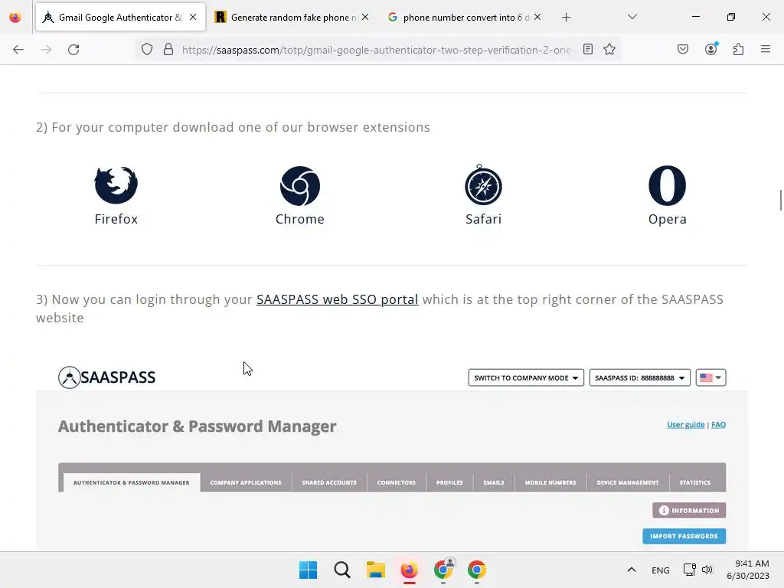This screenshot has width=784, height=588.
Task: Click the Safari browser extension icon
Action: coord(483,185)
